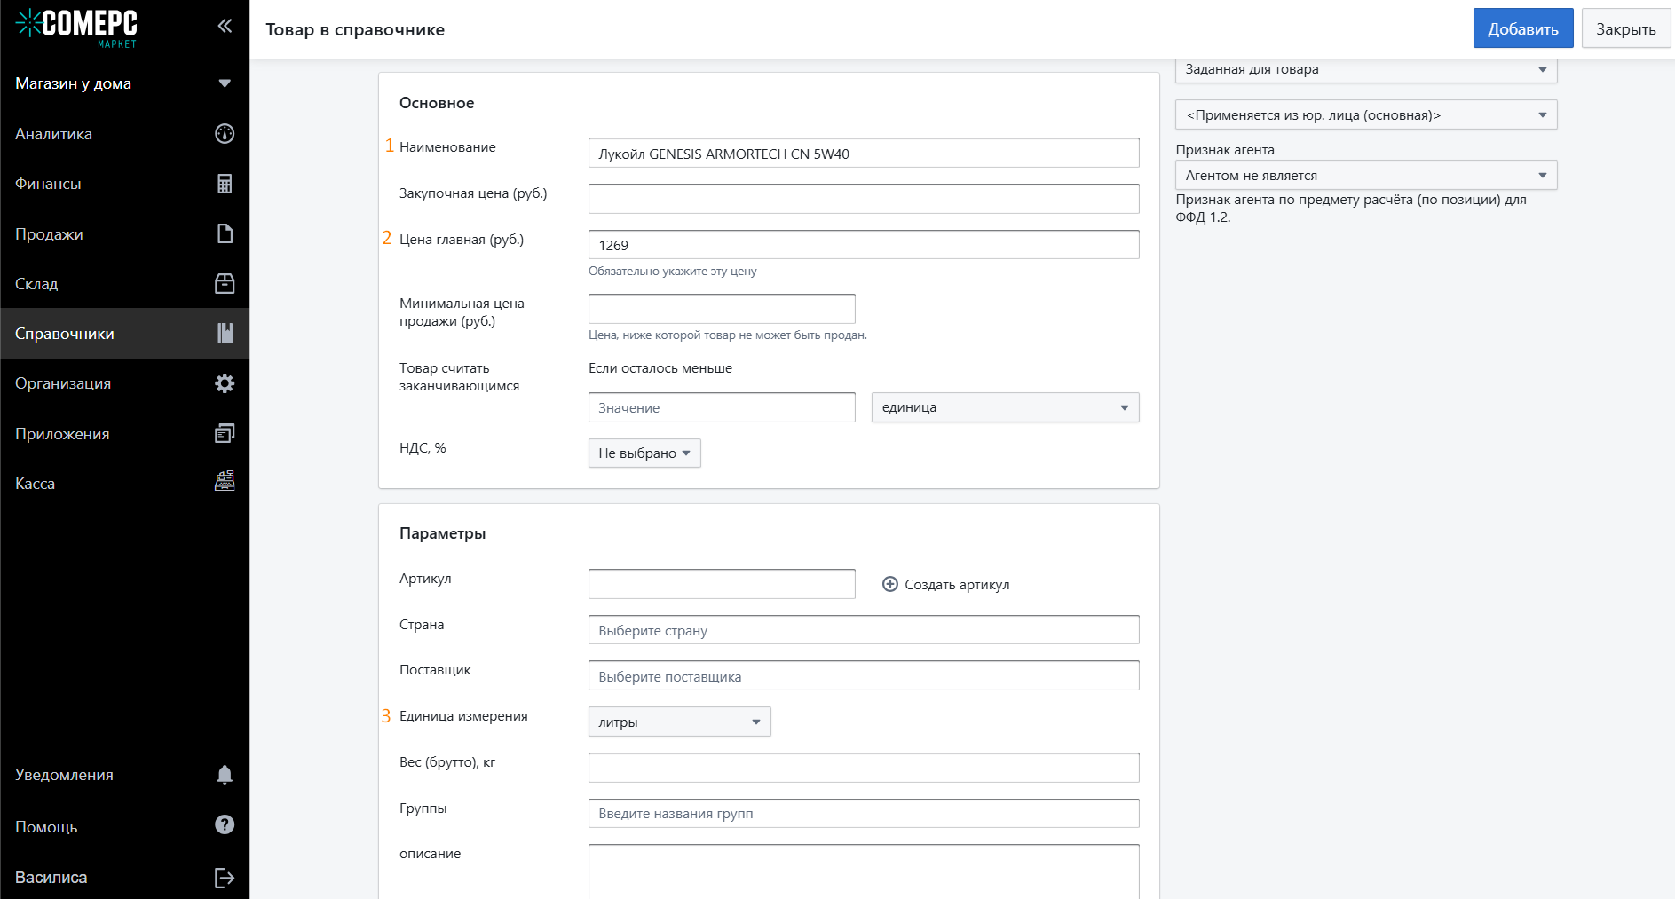1675x899 pixels.
Task: Click the Василиса user name
Action: pos(51,878)
